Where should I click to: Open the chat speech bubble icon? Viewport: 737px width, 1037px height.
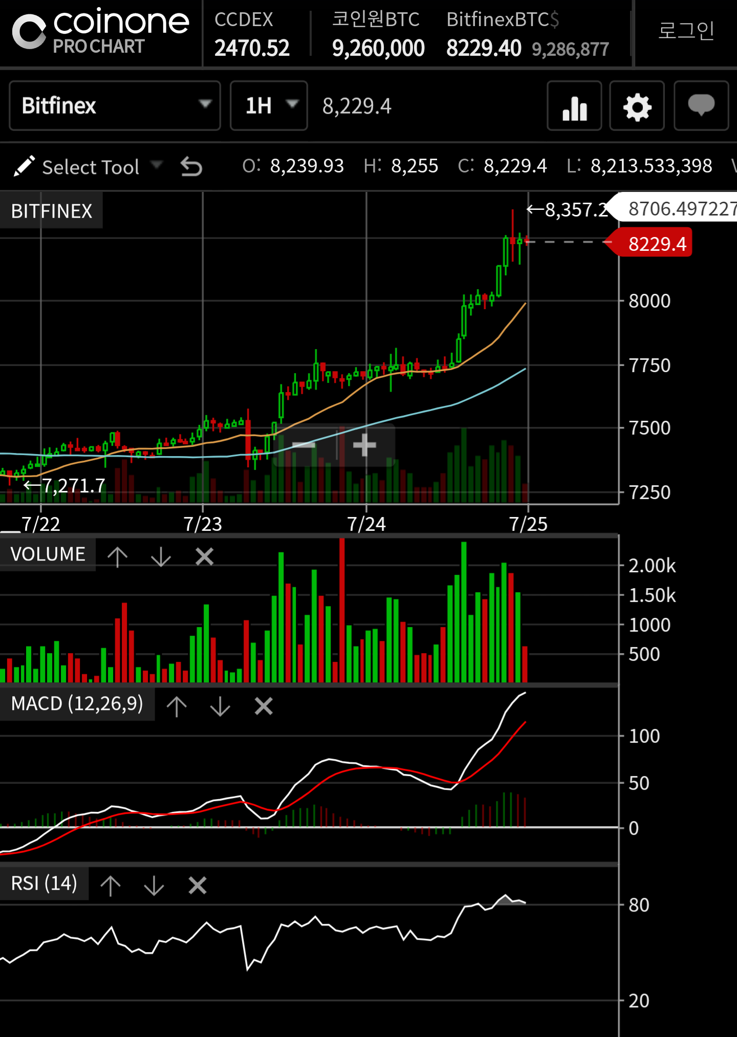coord(701,106)
